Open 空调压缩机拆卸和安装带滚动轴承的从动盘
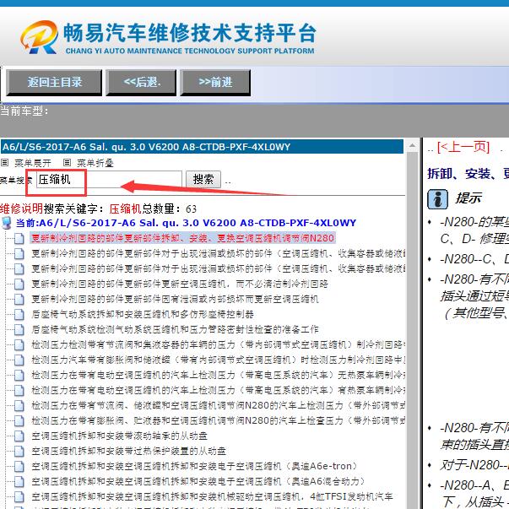 point(120,436)
